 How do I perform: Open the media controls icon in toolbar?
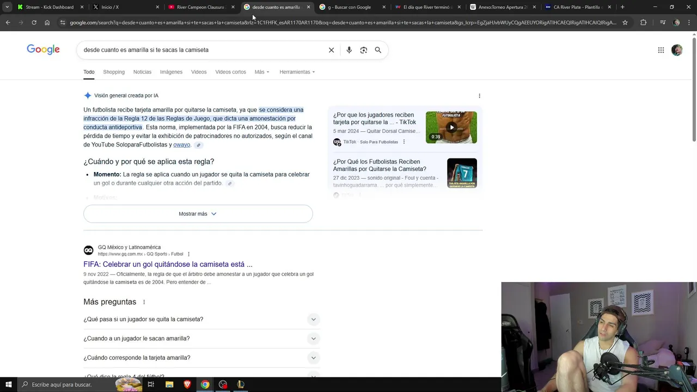point(663,22)
